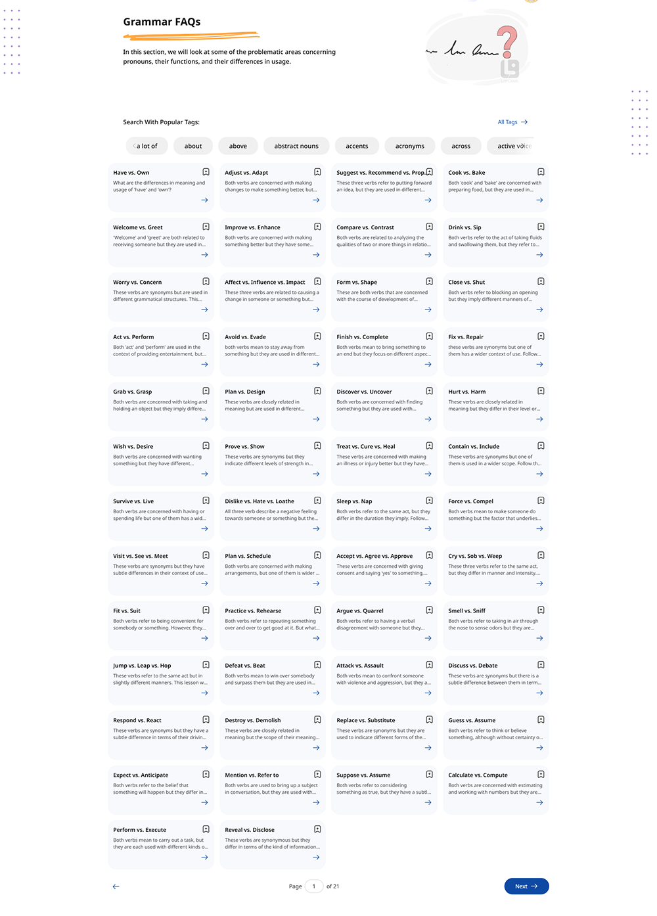This screenshot has width=657, height=916.
Task: Save the Wish vs. Desire lesson bookmark
Action: pos(206,446)
